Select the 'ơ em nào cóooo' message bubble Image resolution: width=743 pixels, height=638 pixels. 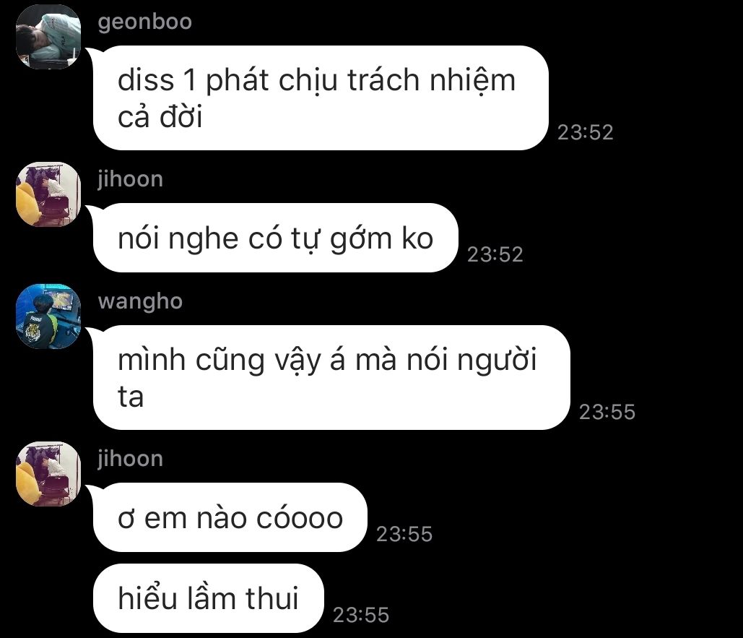[230, 517]
